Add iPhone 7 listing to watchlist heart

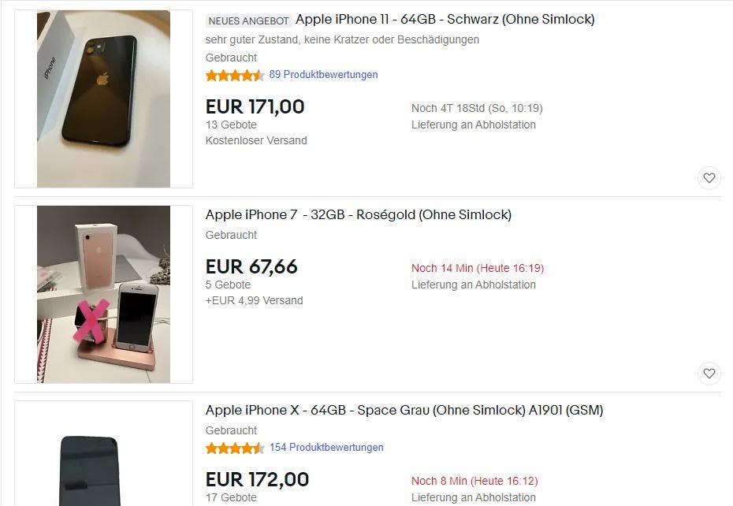pos(709,374)
